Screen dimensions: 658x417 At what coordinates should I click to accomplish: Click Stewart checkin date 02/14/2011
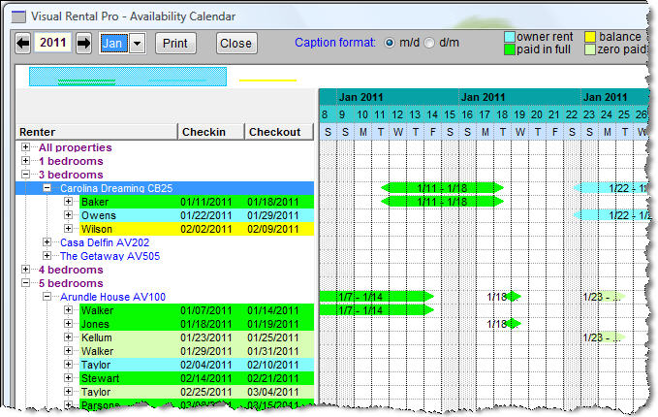[206, 378]
